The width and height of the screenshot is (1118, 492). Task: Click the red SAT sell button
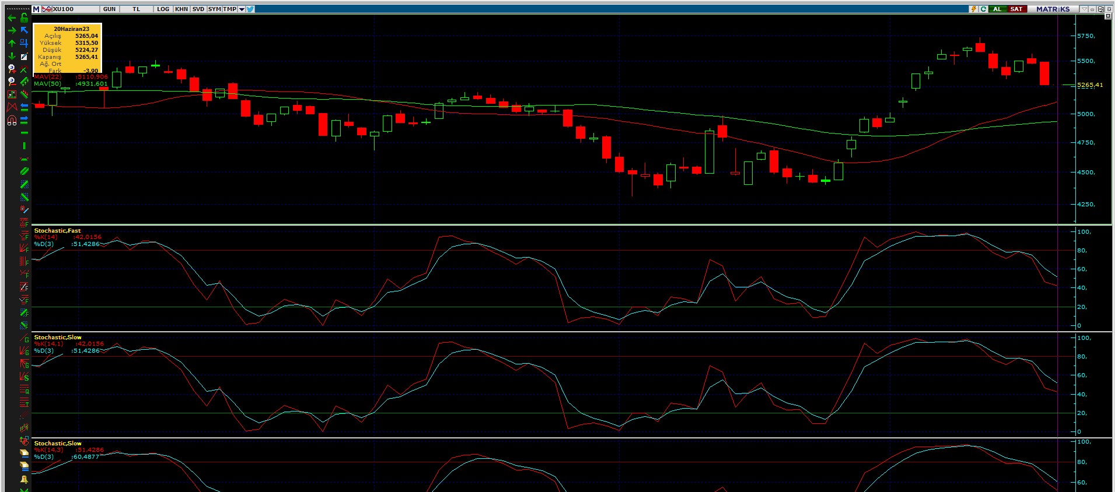point(1017,9)
